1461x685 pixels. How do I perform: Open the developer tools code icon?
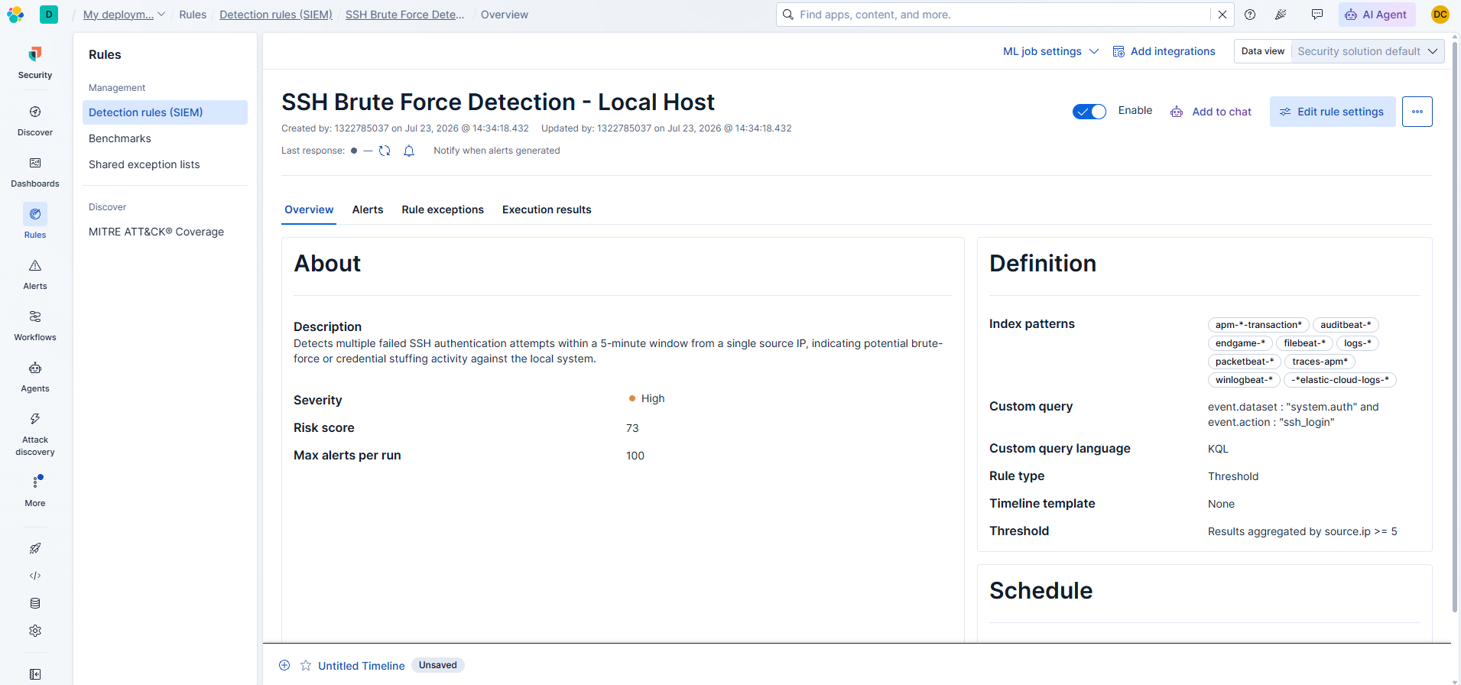pos(35,576)
